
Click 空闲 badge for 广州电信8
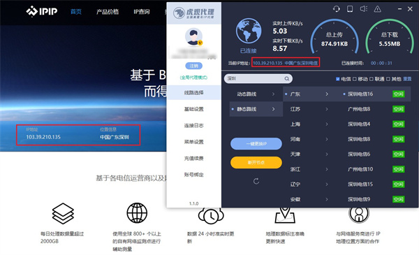pos(398,109)
